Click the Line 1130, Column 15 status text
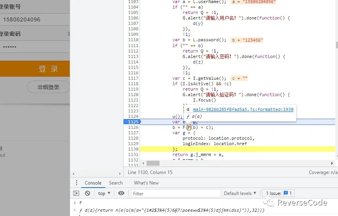338x216 pixels. [150, 172]
